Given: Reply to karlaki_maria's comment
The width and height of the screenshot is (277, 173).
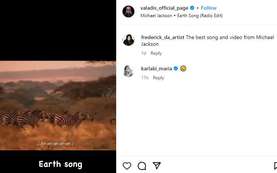Looking at the screenshot, I should pos(158,78).
